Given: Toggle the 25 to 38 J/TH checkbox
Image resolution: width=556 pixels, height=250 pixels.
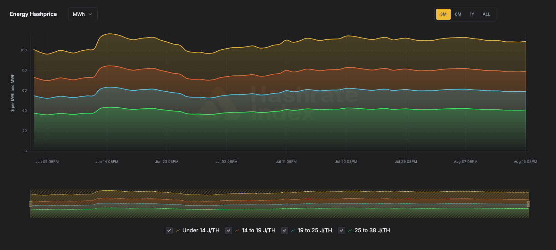Looking at the screenshot, I should (342, 231).
